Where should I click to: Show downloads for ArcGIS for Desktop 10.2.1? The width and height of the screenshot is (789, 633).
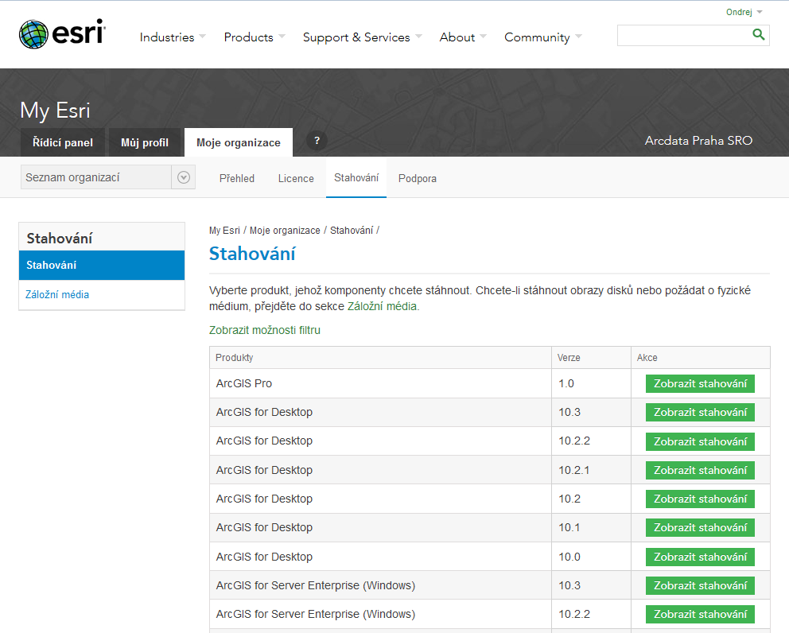click(700, 470)
